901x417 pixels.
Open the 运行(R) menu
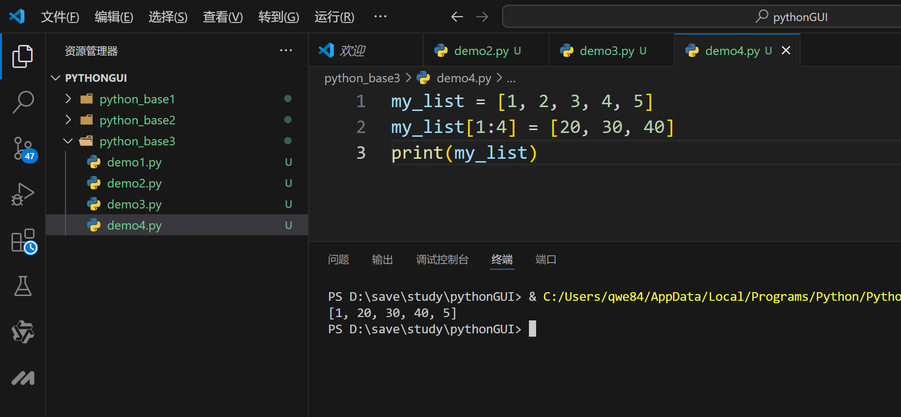[334, 17]
